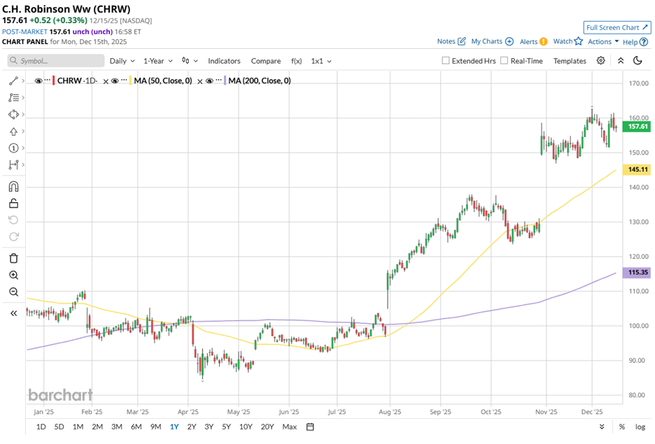655x444 pixels.
Task: Hide the MA 50 indicator via eye icon
Action: [116, 81]
